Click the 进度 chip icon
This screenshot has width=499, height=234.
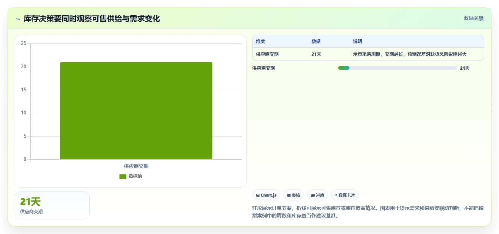pos(313,196)
